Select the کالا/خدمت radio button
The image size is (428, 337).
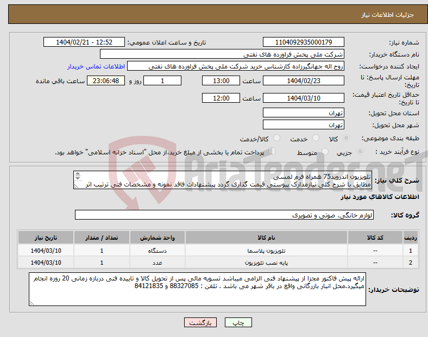[x=276, y=138]
